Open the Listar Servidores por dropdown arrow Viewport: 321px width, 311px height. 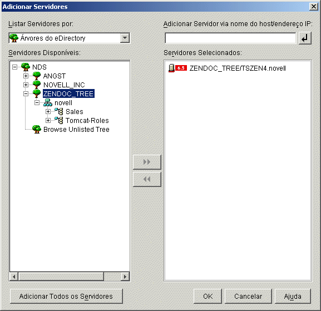coord(125,38)
